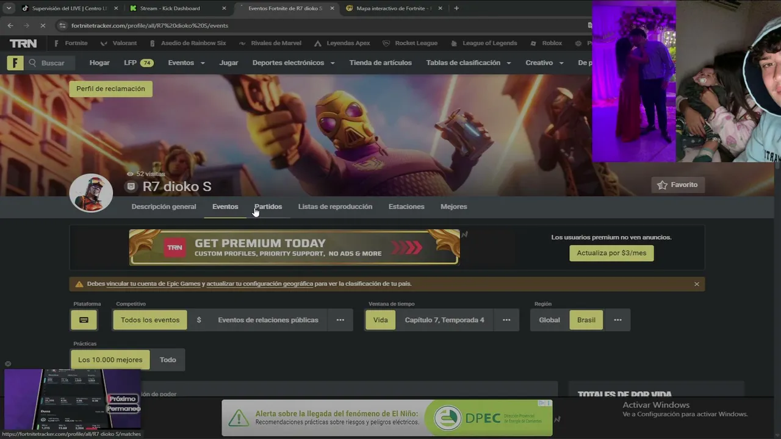The image size is (781, 439).
Task: Click the R7 dioko S profile avatar
Action: click(x=91, y=193)
